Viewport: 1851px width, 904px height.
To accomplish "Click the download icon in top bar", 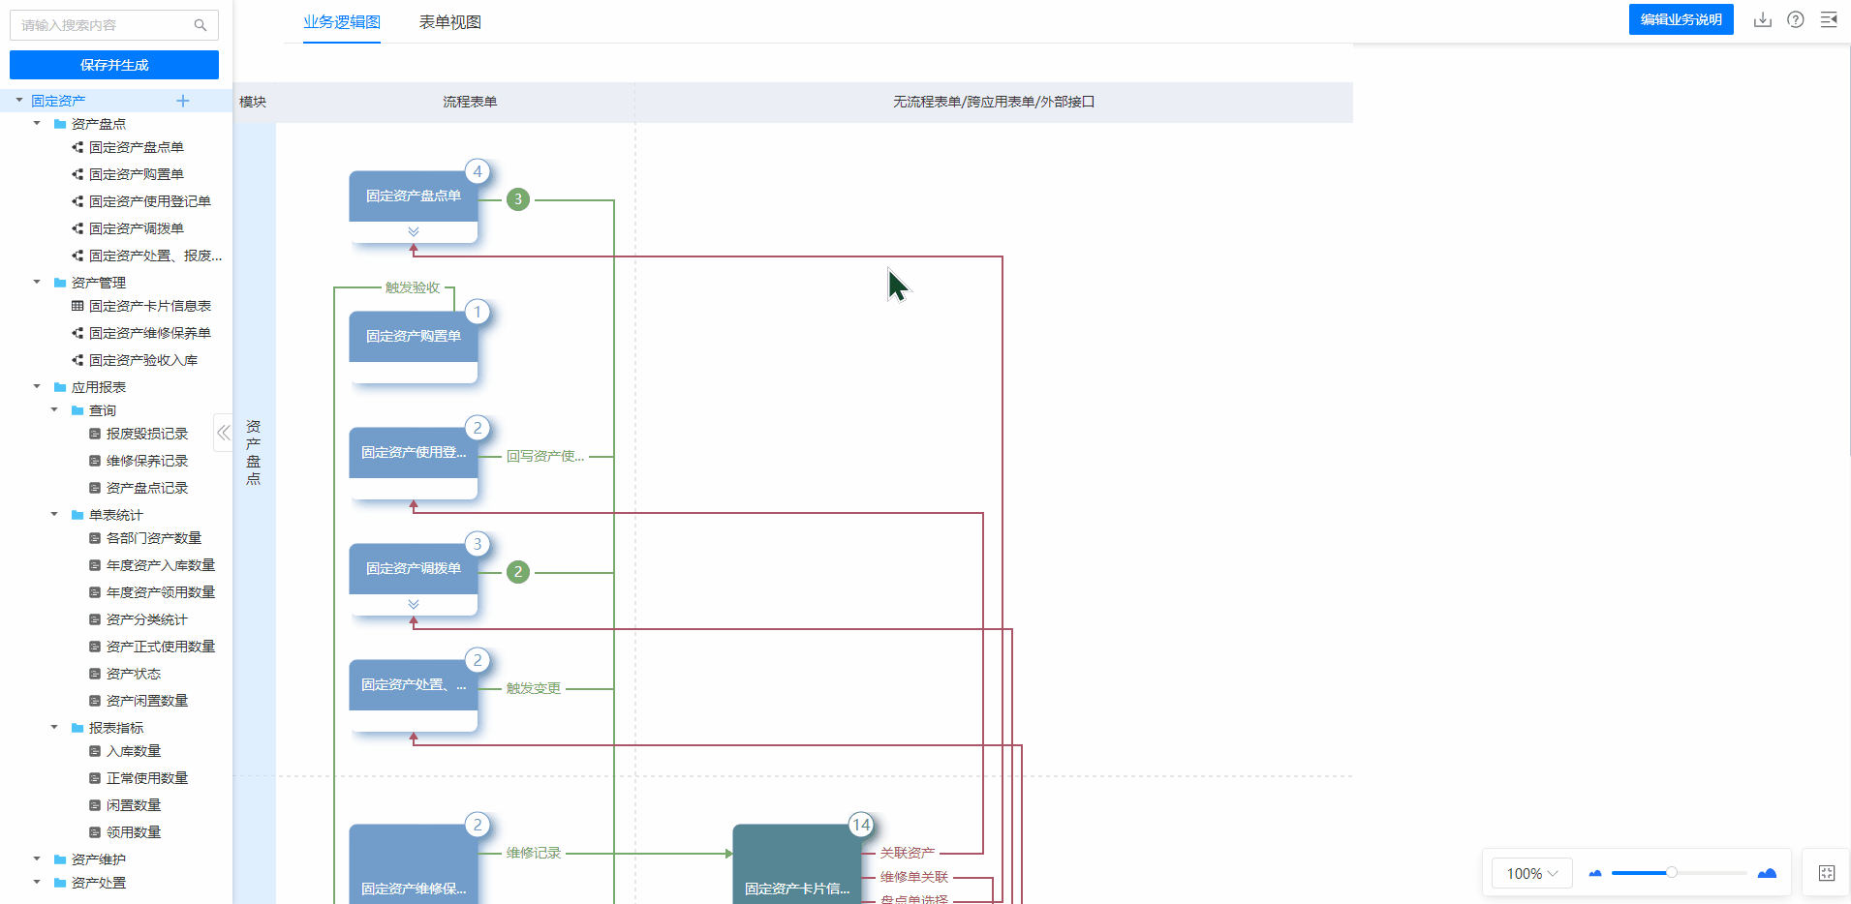I will (1763, 19).
